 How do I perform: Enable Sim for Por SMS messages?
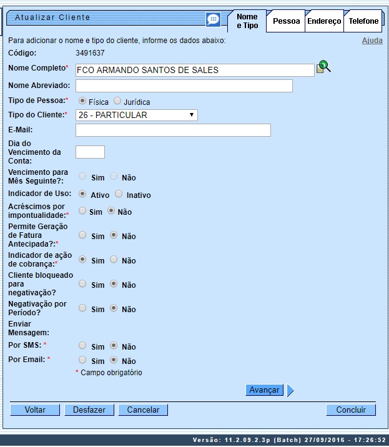[82, 345]
